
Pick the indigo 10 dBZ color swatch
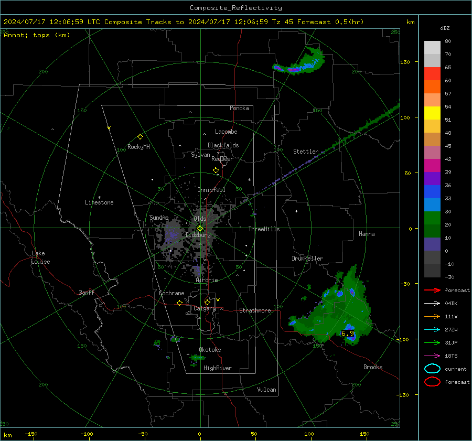tap(432, 244)
